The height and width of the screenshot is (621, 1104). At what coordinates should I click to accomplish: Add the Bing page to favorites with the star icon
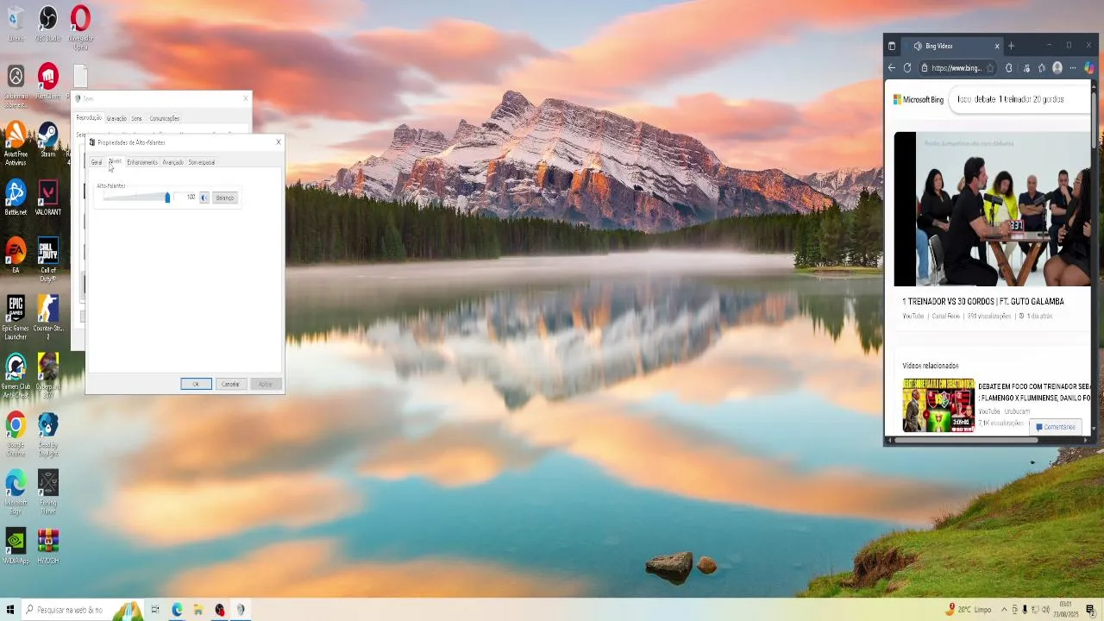990,68
